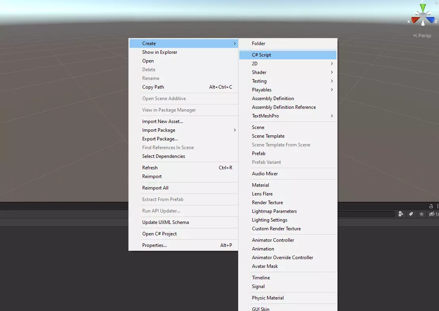Click the blue Z axis cone on gizmo
The height and width of the screenshot is (311, 439).
coord(430,20)
